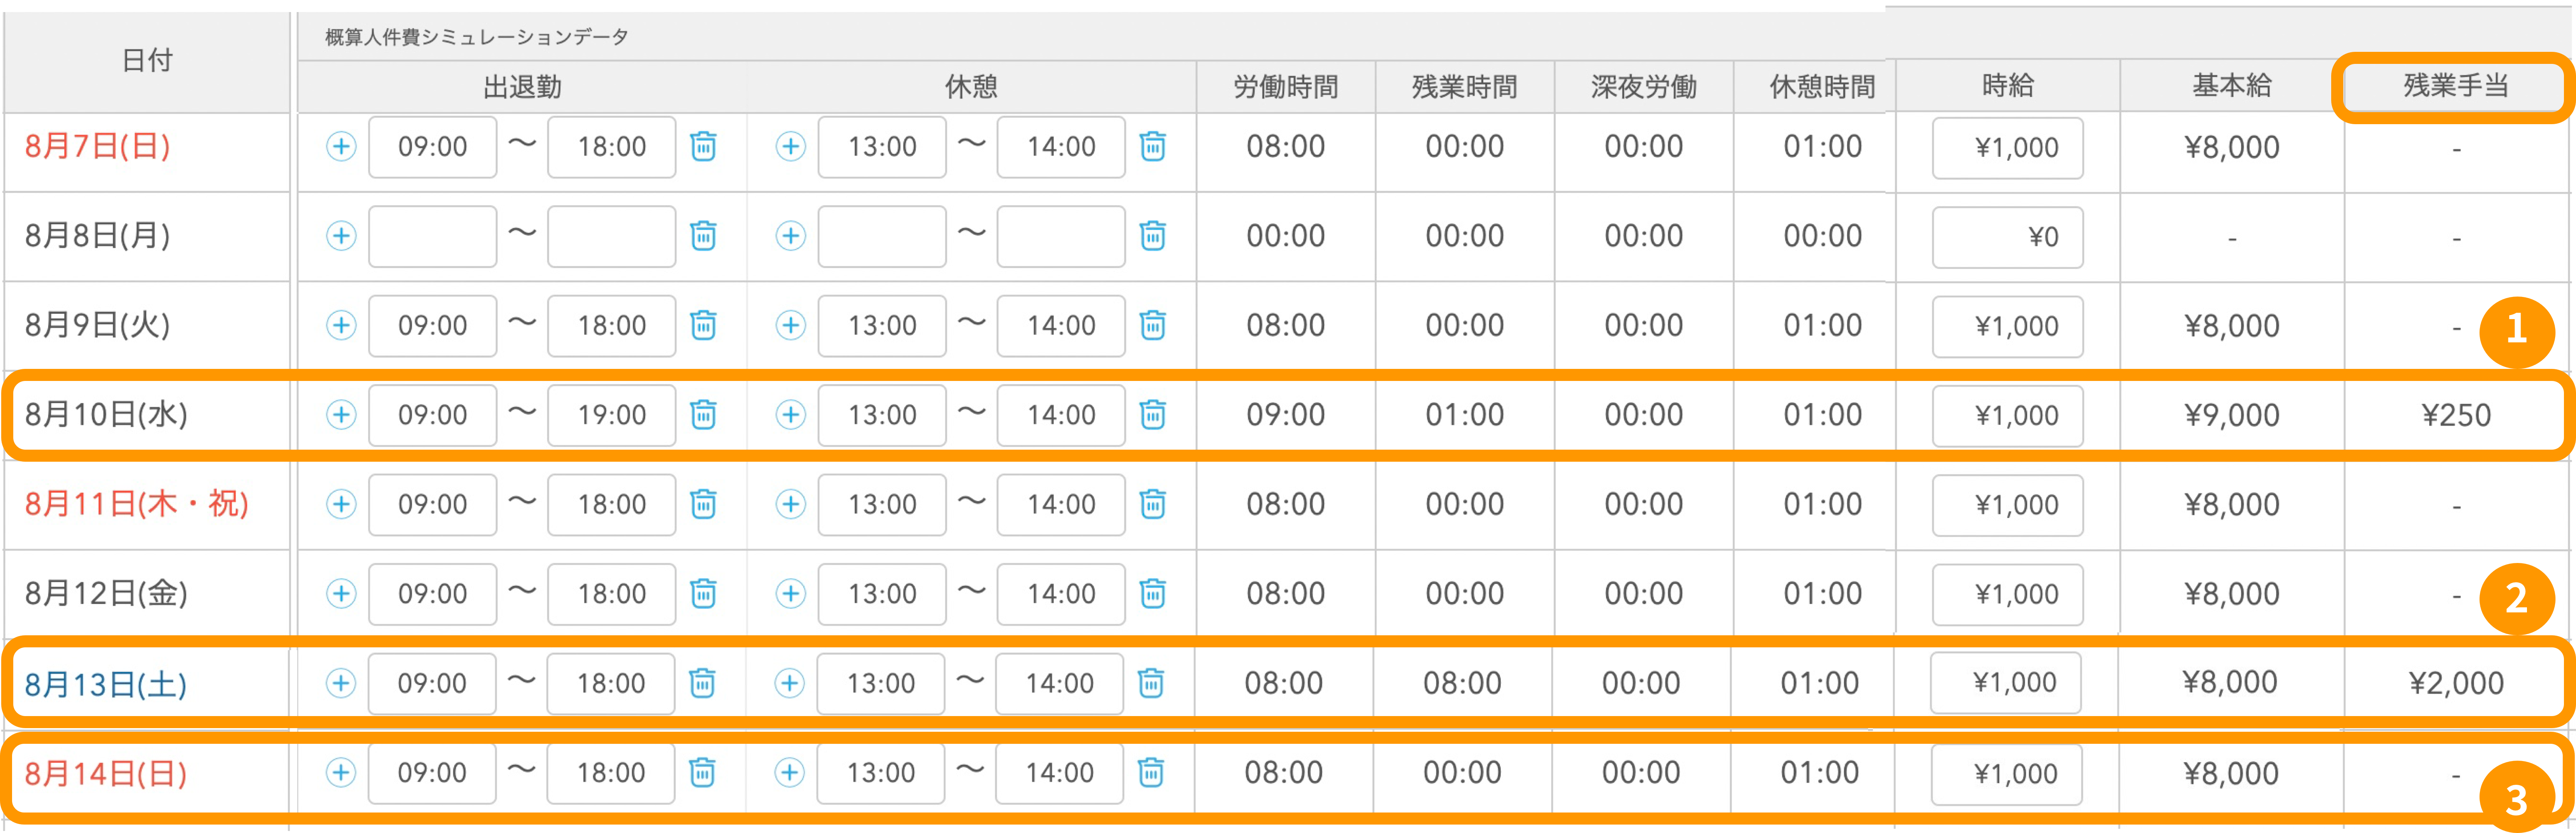Add break entry for 8月13日(土)
Screen dimensions: 2576x833
pyautogui.click(x=789, y=683)
